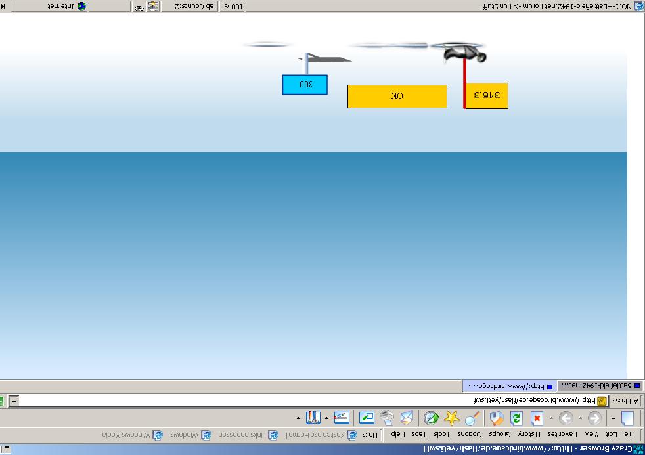Open the dropdown arrow beside the Back button
Screen dimensions: 645x455
(x=580, y=418)
